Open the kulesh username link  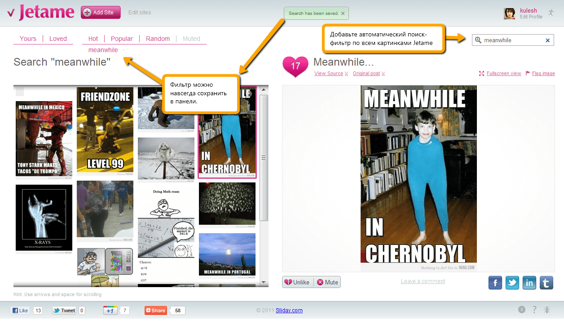(528, 10)
